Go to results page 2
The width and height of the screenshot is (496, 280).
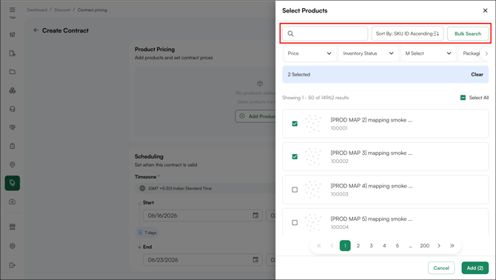pos(358,245)
